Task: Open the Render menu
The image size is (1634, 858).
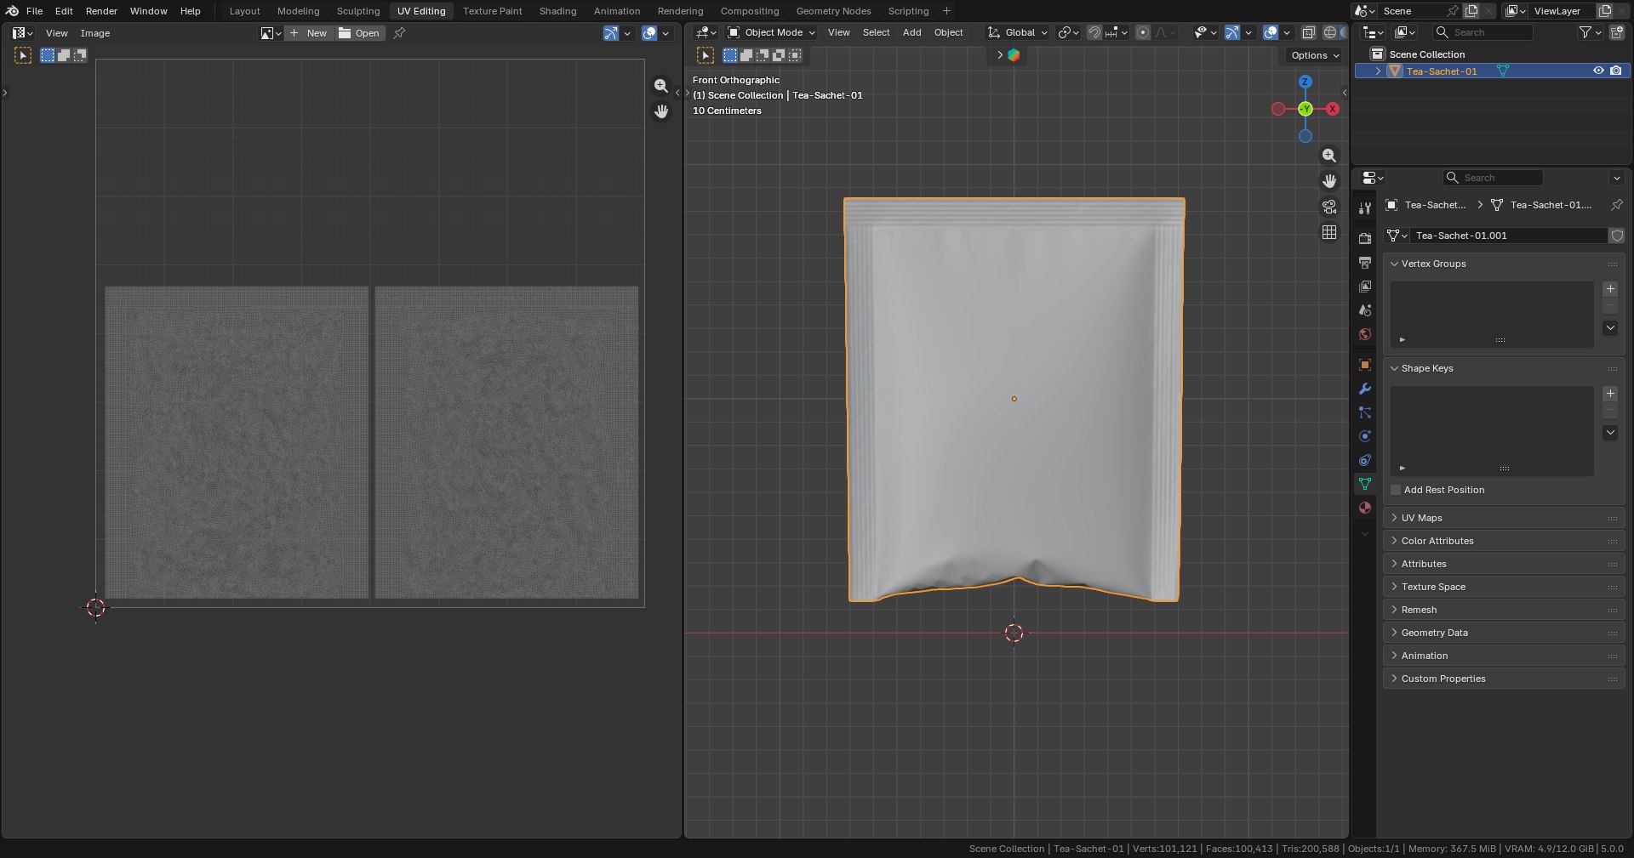Action: [101, 11]
